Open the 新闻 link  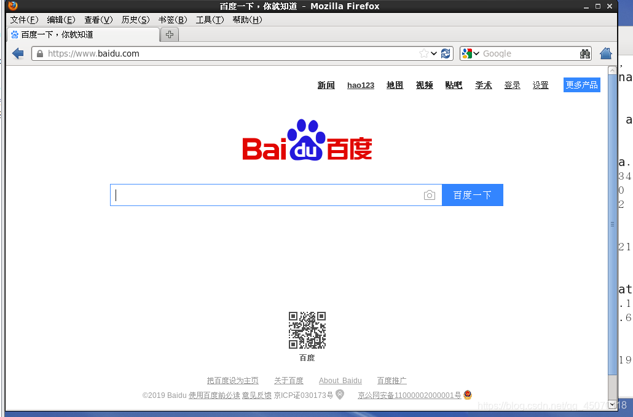click(326, 85)
